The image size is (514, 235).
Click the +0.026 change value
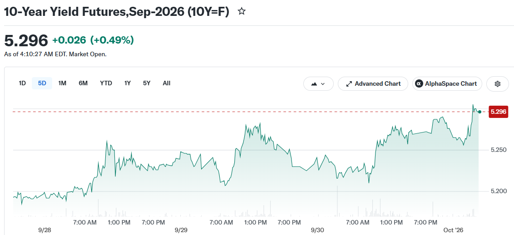[x=69, y=40]
